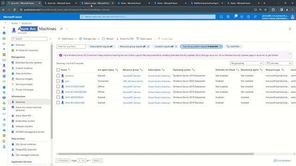Sort by Resource group column

tap(133, 70)
